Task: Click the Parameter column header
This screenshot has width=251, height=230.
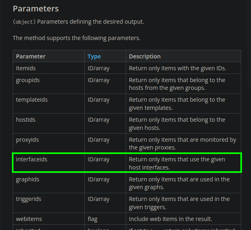Action: point(31,56)
